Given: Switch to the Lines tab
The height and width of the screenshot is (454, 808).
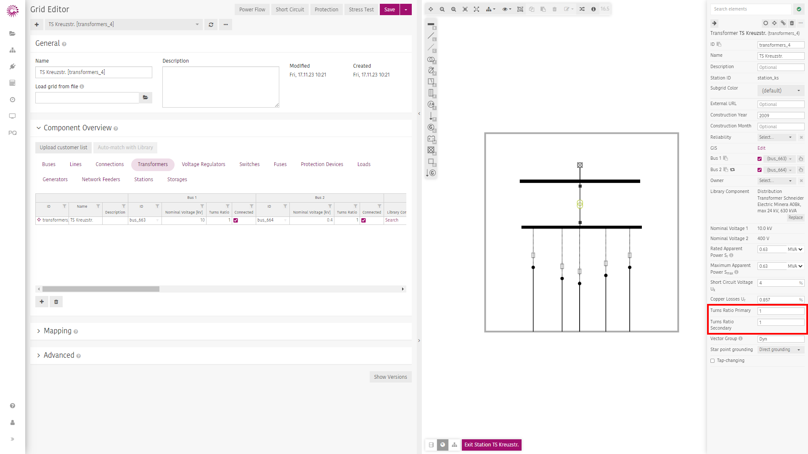Looking at the screenshot, I should pos(76,164).
